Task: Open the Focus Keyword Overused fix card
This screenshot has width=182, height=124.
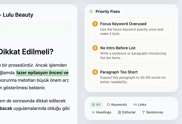Action: tap(131, 28)
